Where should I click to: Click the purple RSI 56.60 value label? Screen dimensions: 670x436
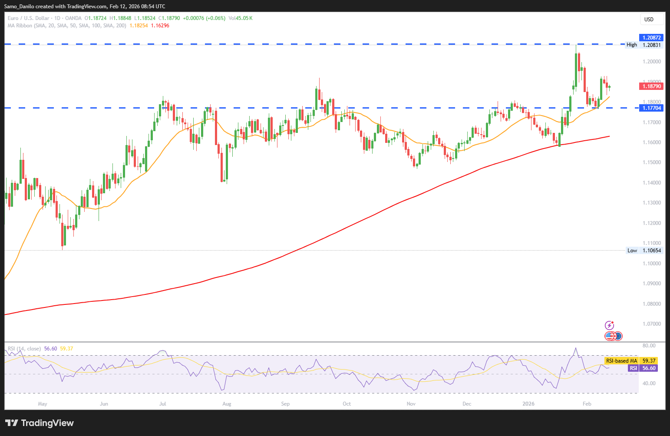(642, 368)
